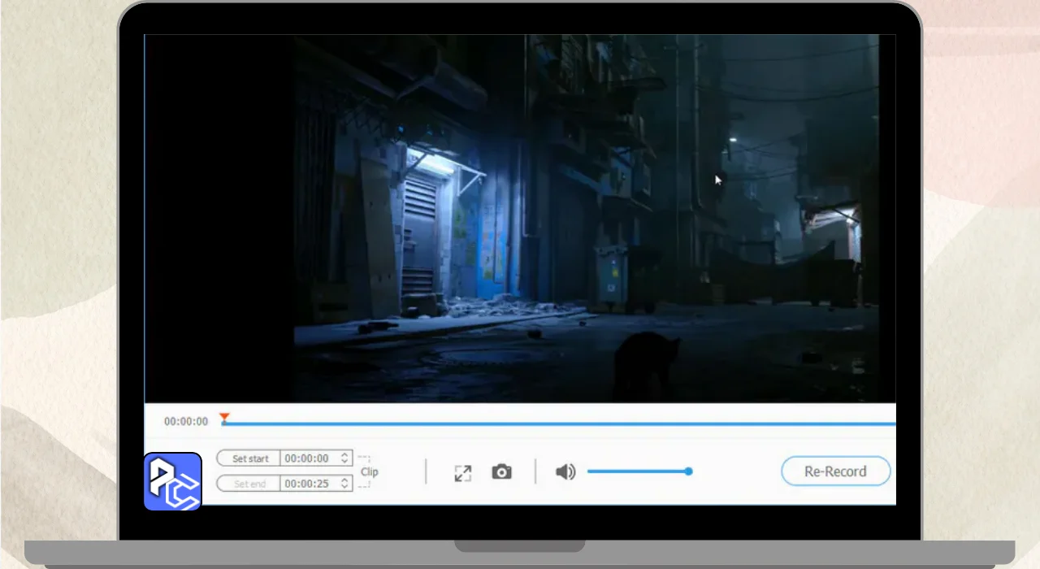This screenshot has width=1040, height=569.
Task: Click the middle of the volume slider track
Action: 638,471
